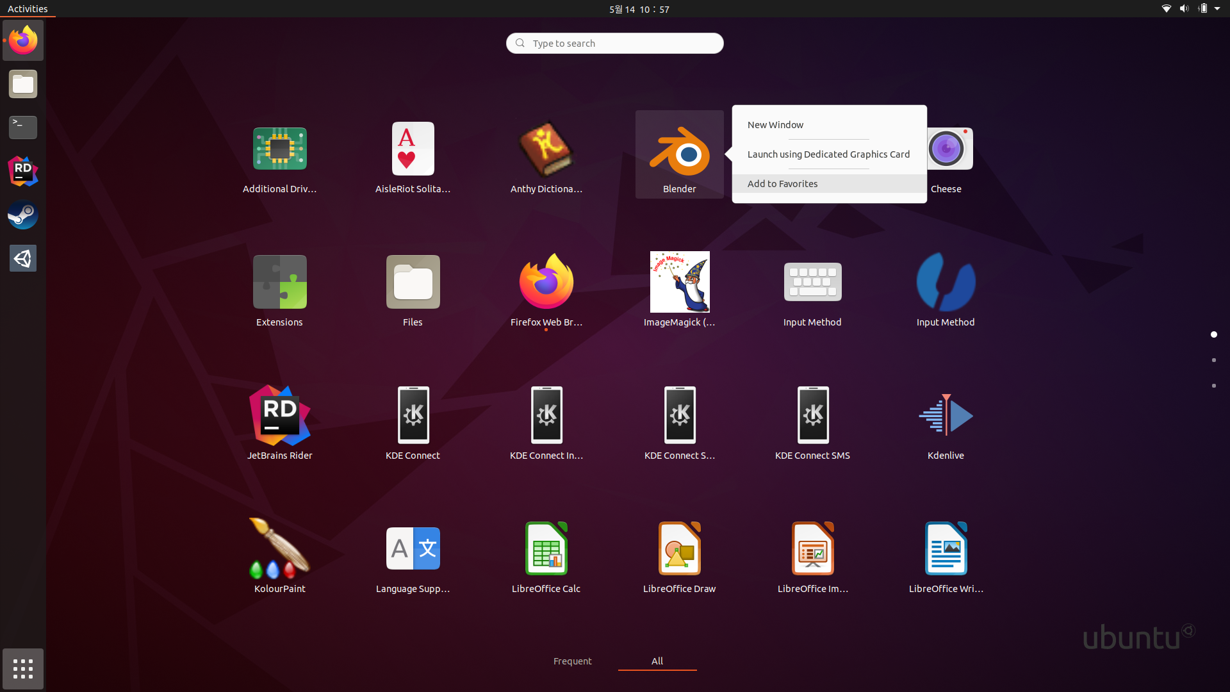
Task: Click the JetBrains Rider grid icon
Action: click(x=279, y=416)
